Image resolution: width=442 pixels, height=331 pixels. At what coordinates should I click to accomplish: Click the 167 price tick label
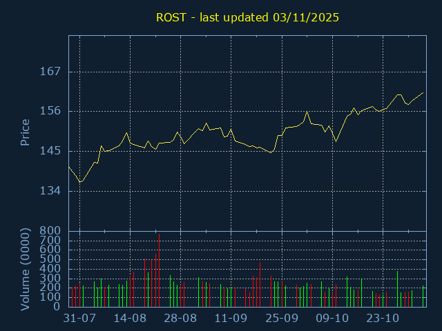(50, 72)
